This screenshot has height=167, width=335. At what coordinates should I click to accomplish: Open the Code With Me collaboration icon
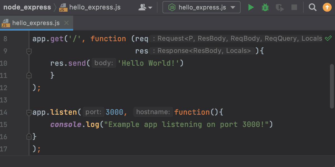(x=143, y=7)
